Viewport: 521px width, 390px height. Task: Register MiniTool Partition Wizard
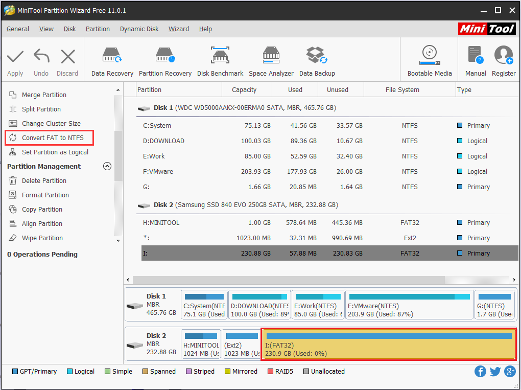[x=504, y=59]
